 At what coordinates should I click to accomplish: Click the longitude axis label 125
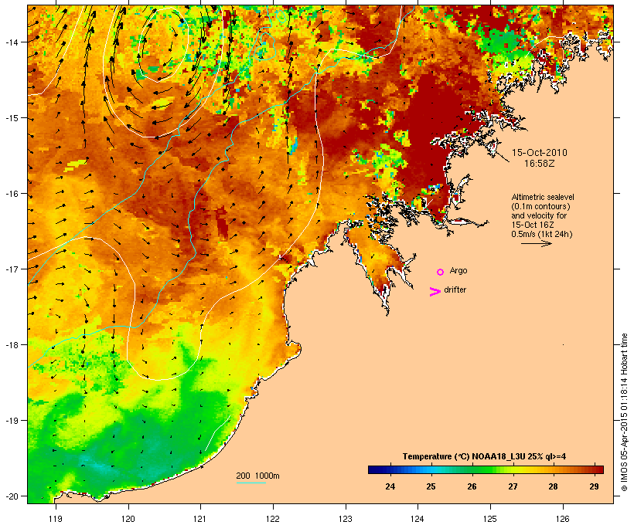pos(490,519)
